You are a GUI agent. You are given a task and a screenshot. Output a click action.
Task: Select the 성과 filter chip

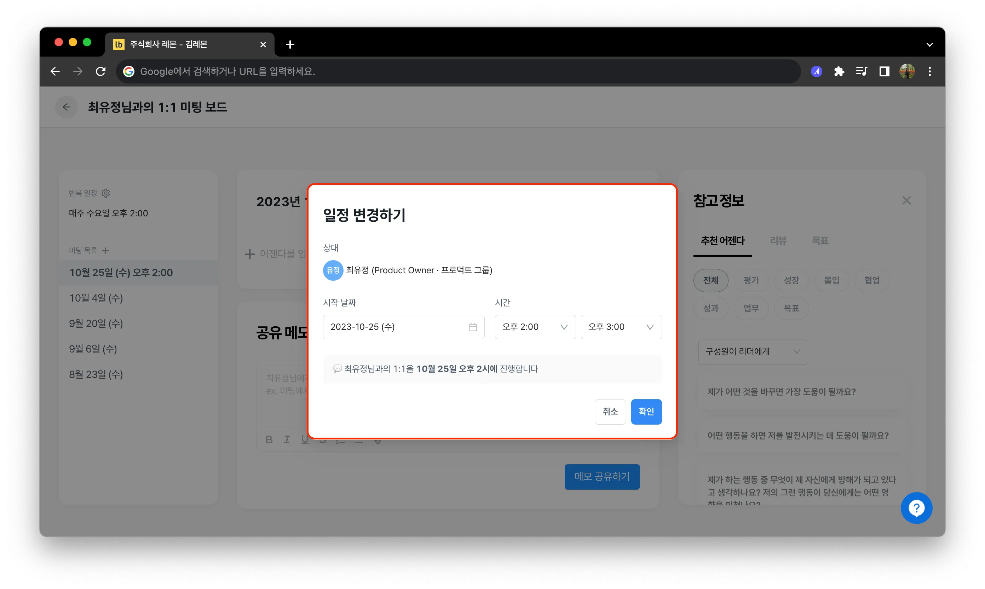click(711, 308)
